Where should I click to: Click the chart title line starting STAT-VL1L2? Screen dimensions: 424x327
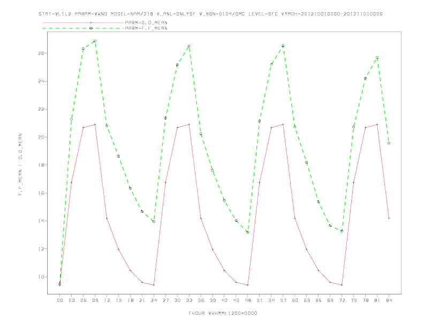[x=210, y=14]
